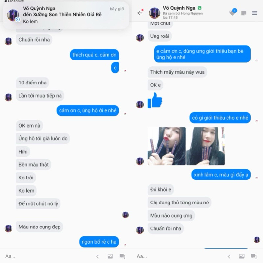Expand the left chevron in right input bar

tap(229, 256)
